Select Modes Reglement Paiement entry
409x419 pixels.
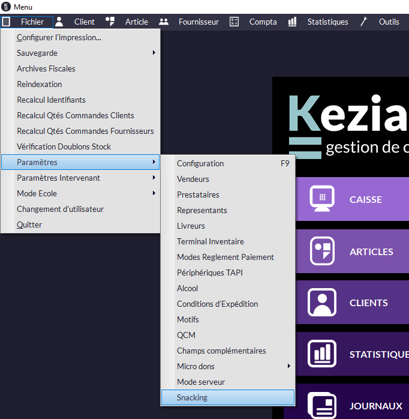225,257
